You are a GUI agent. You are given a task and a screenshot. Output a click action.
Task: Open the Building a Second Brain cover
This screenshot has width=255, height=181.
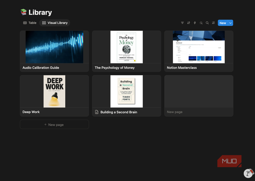(x=127, y=91)
